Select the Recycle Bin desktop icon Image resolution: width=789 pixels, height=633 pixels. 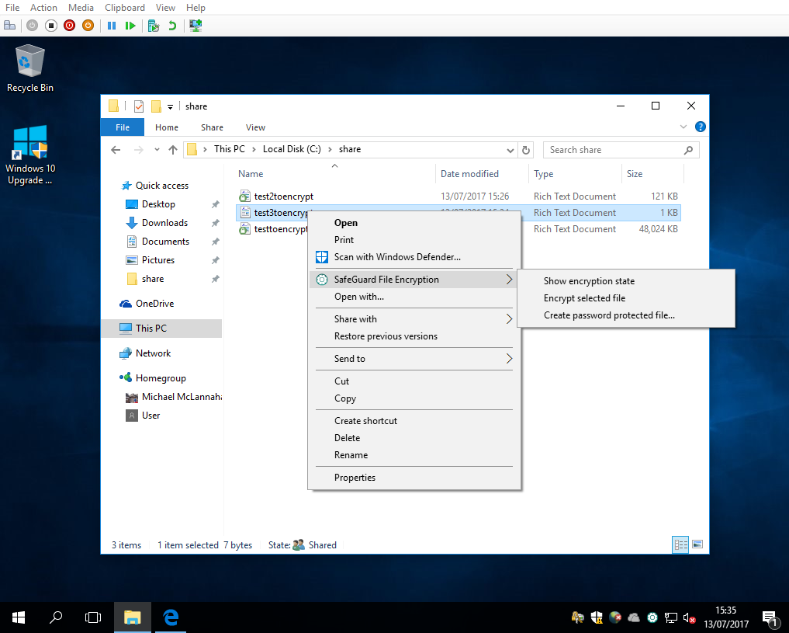tap(30, 68)
